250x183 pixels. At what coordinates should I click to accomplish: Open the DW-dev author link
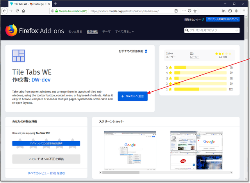pos(42,80)
